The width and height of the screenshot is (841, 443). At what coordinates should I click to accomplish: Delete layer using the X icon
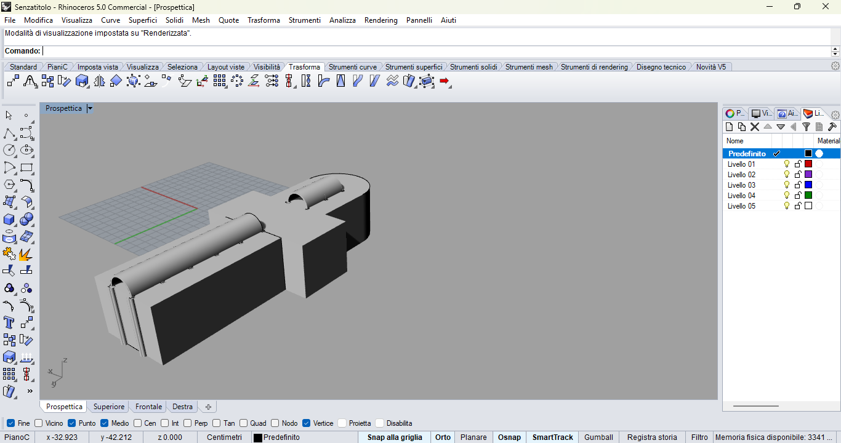point(755,127)
